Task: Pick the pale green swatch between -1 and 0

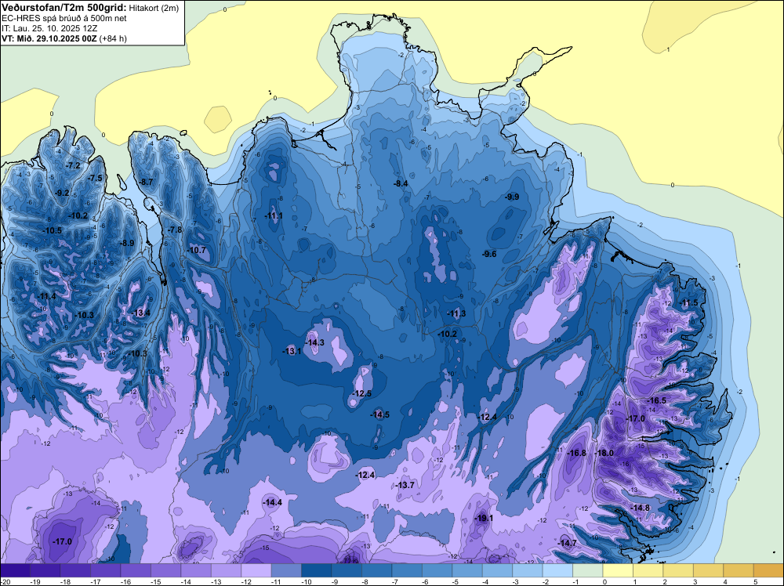Action: click(587, 570)
